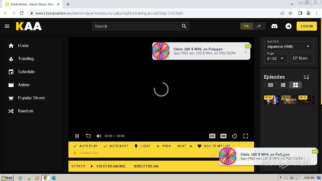Image resolution: width=322 pixels, height=181 pixels.
Task: Open the Windows Start menu
Action: coord(7,177)
